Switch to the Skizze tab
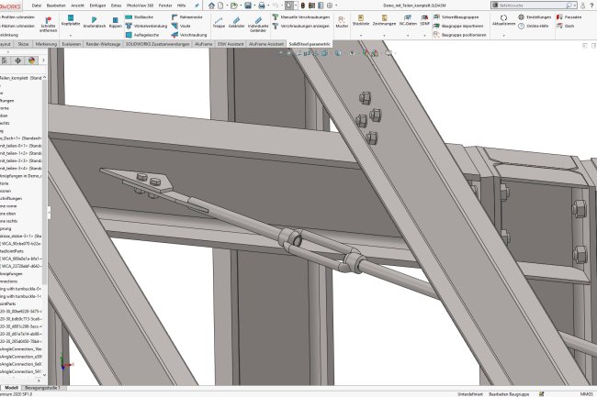The image size is (597, 397). point(23,44)
